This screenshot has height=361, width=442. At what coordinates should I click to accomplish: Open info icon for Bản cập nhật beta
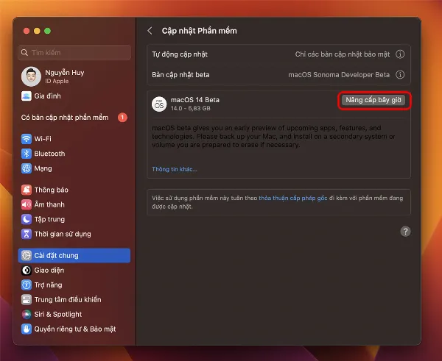point(400,74)
